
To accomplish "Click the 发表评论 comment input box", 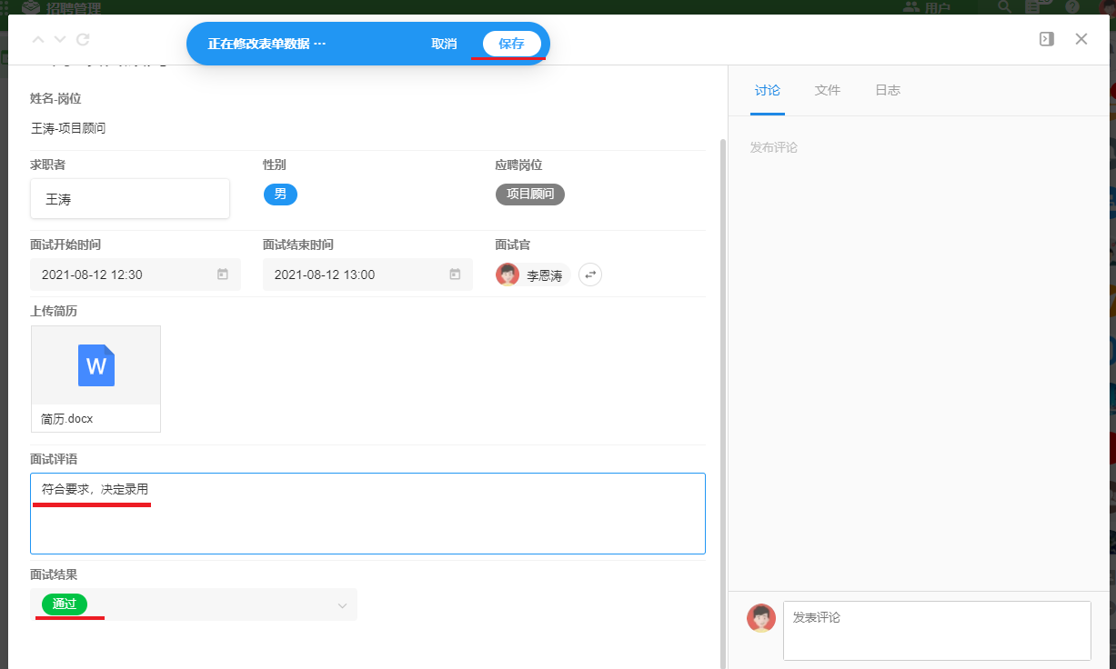I will click(936, 630).
